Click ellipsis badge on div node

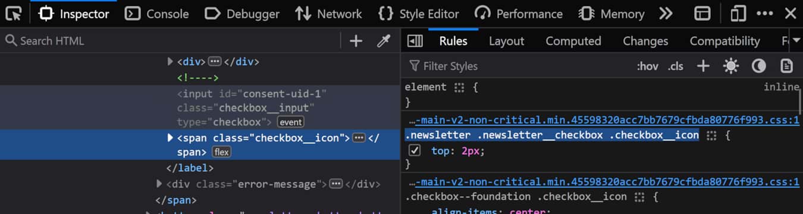(x=215, y=62)
